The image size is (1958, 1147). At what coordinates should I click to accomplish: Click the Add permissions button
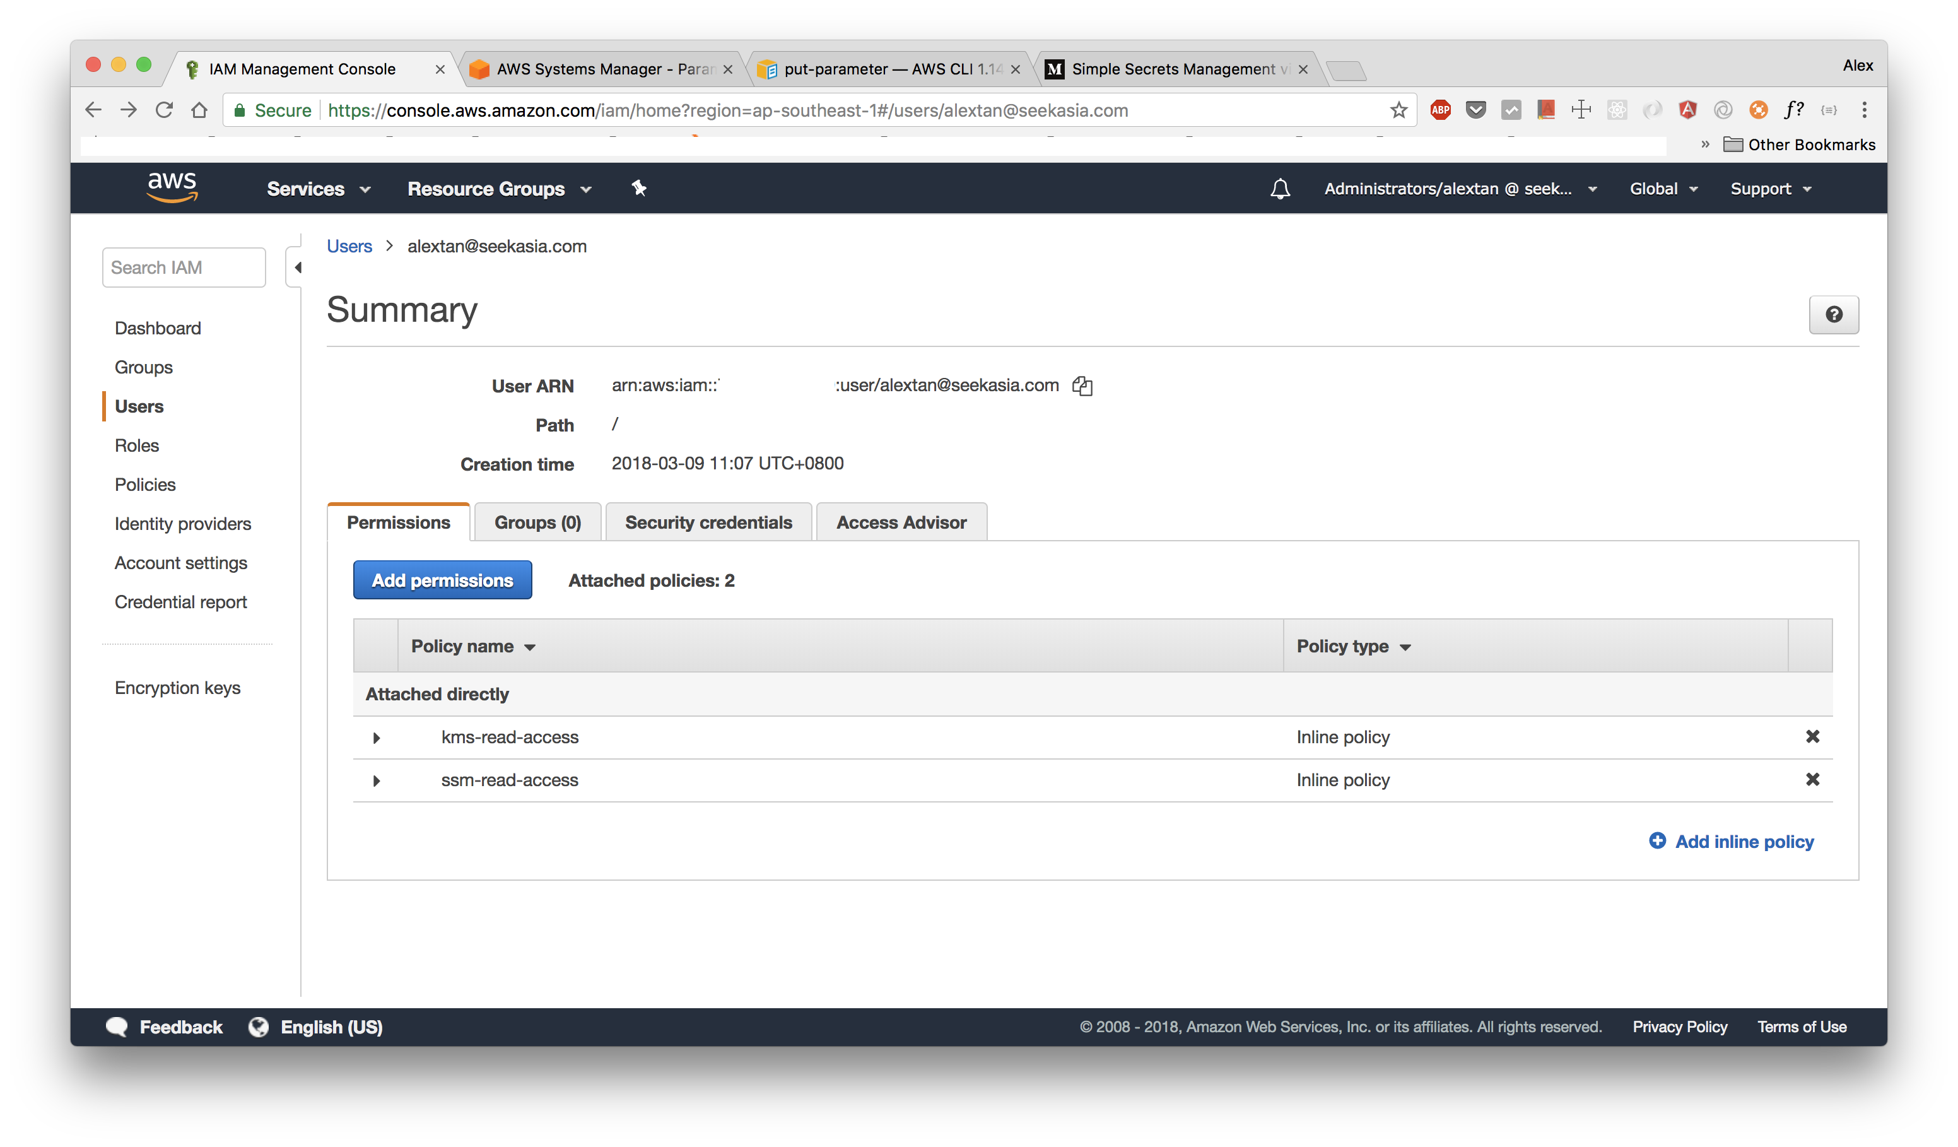click(442, 580)
